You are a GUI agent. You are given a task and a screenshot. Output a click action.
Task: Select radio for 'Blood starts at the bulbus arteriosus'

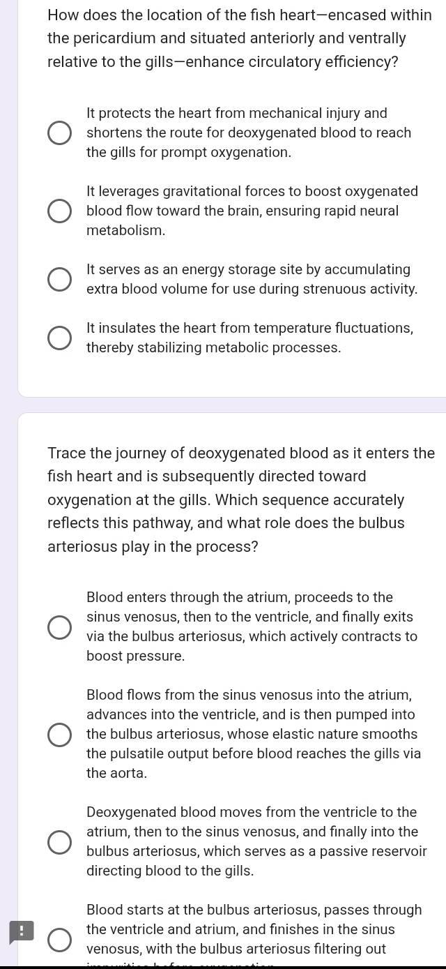[59, 939]
